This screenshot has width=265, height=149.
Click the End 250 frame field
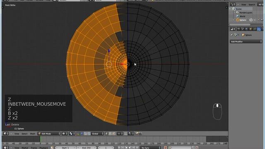coord(87,148)
